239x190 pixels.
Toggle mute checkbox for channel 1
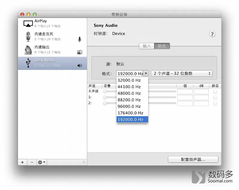click(215, 98)
